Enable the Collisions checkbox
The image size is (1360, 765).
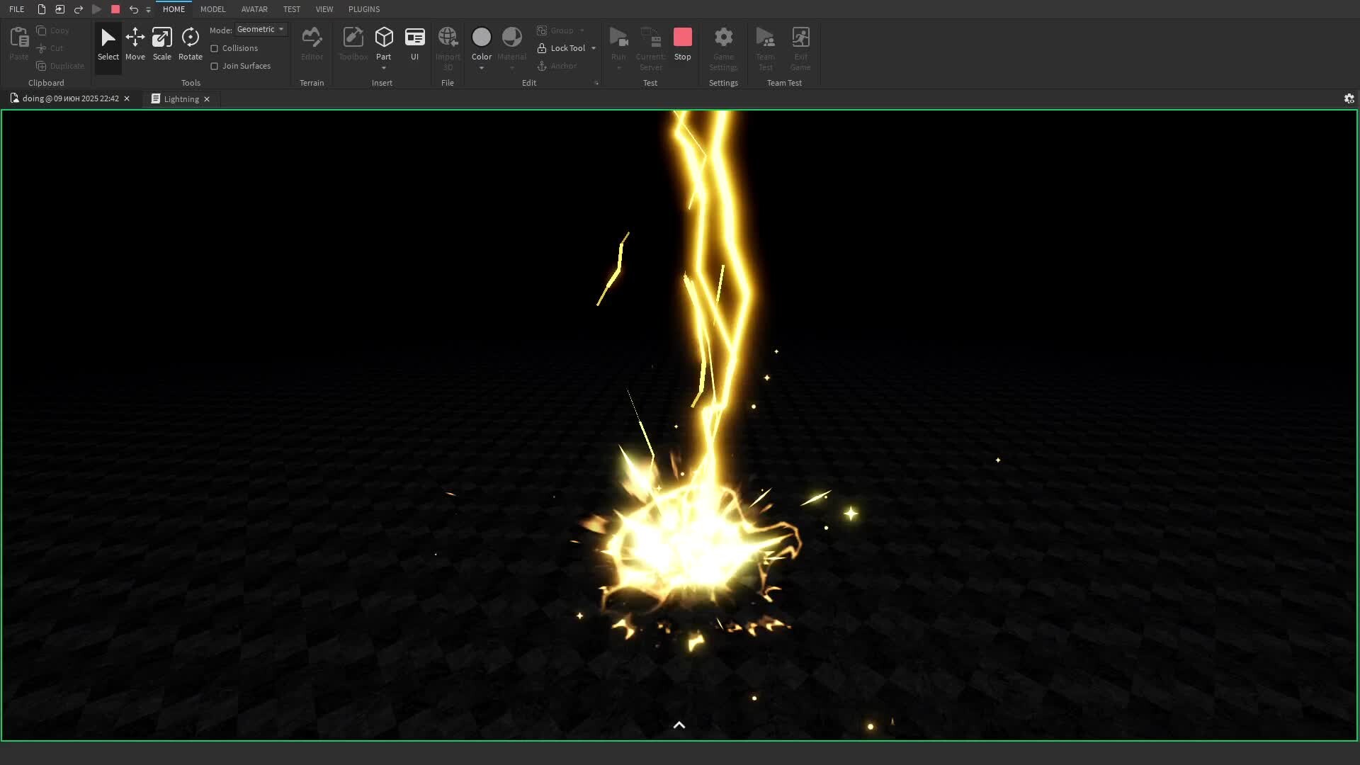pos(215,48)
